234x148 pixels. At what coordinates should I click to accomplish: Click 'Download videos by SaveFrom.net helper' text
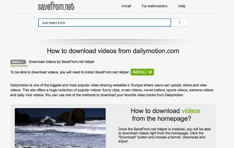tap(62, 62)
